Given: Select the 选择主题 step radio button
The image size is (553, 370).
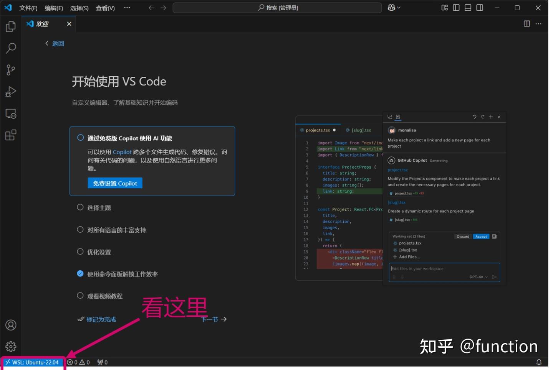Looking at the screenshot, I should click(80, 207).
